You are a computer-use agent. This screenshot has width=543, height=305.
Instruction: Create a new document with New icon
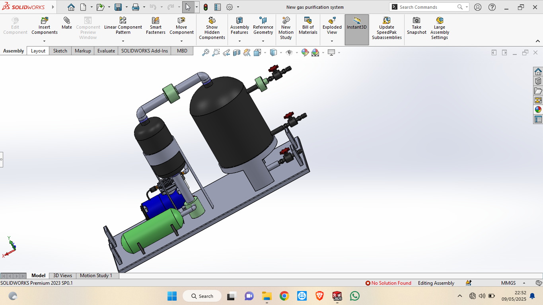(x=83, y=7)
